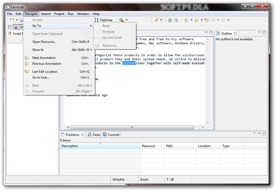Click Next Annotation toolbar icon
276x191 pixels.
coord(186,20)
